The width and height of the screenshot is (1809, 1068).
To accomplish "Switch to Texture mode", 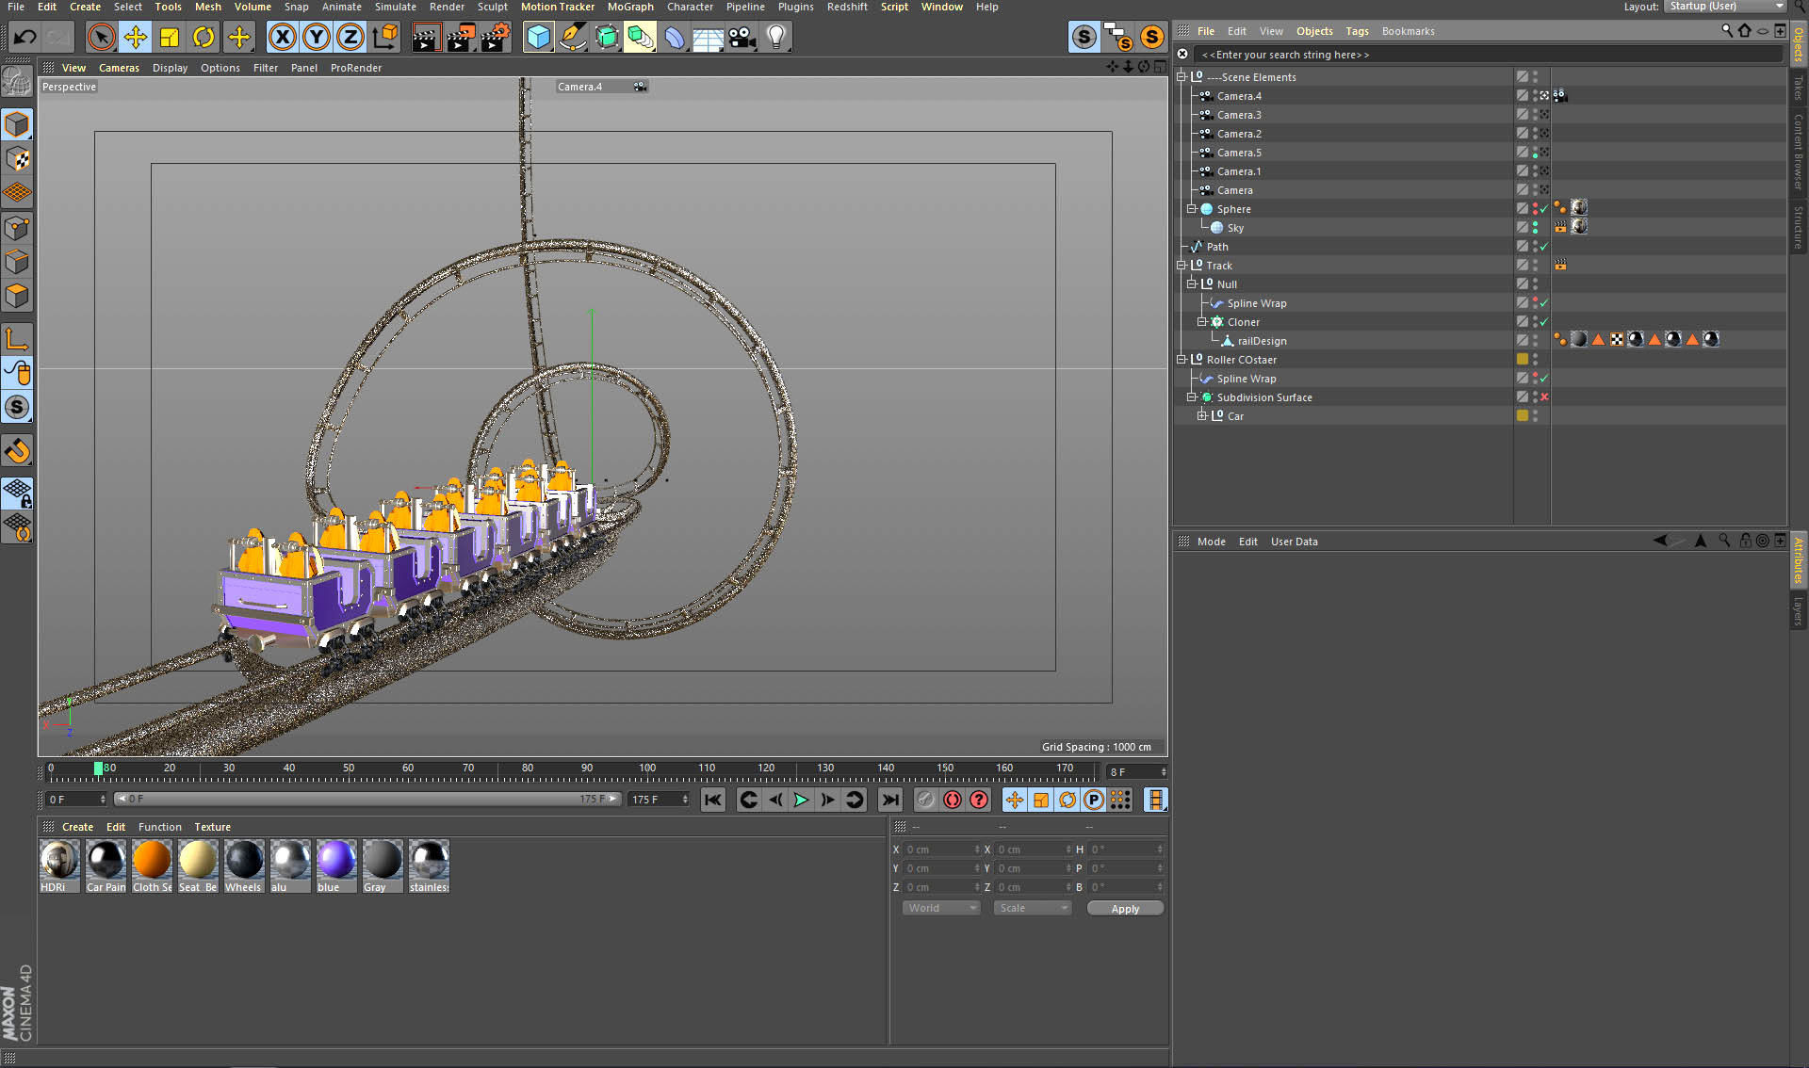I will point(17,159).
